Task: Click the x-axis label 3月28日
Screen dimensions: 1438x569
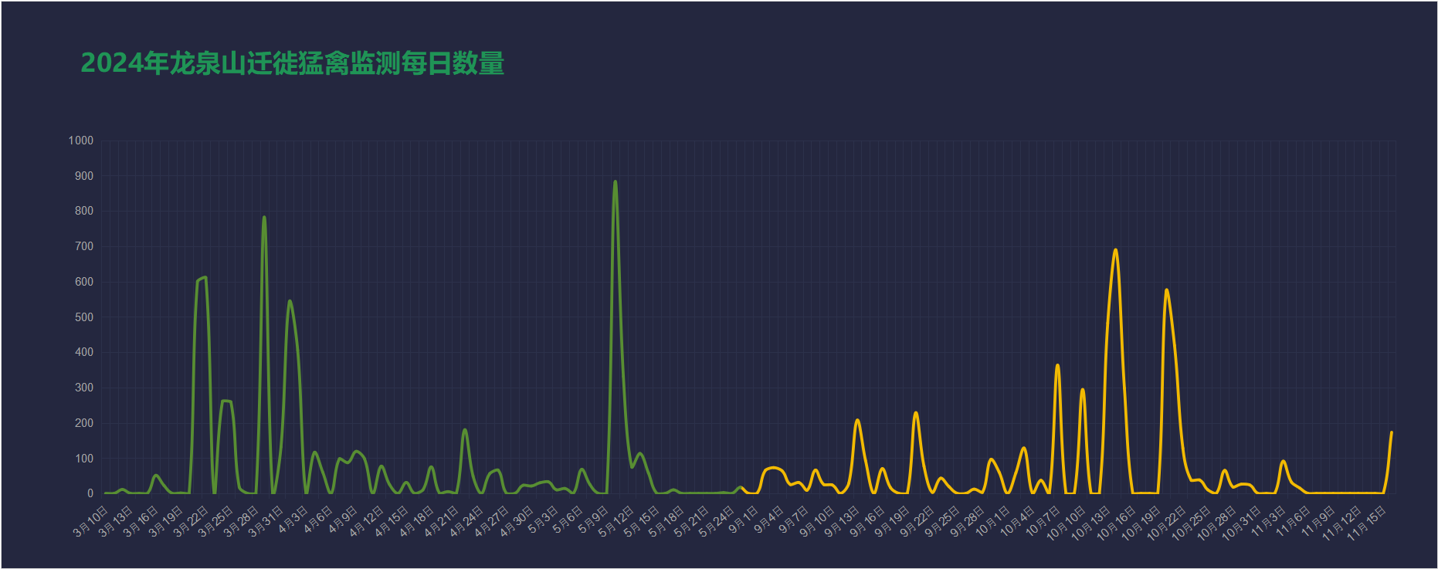Action: 241,521
